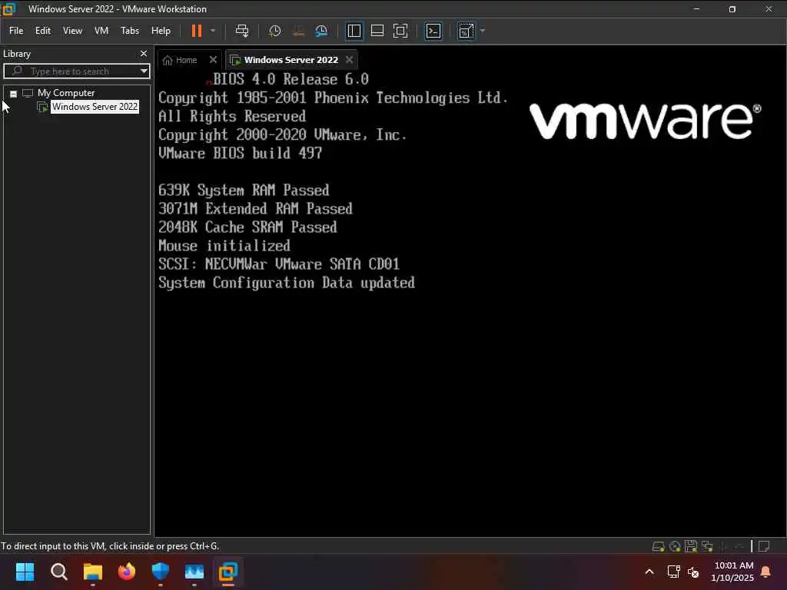Open the blue shield taskbar app

pos(160,572)
